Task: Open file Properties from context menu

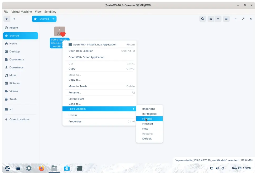Action: [x=99, y=122]
